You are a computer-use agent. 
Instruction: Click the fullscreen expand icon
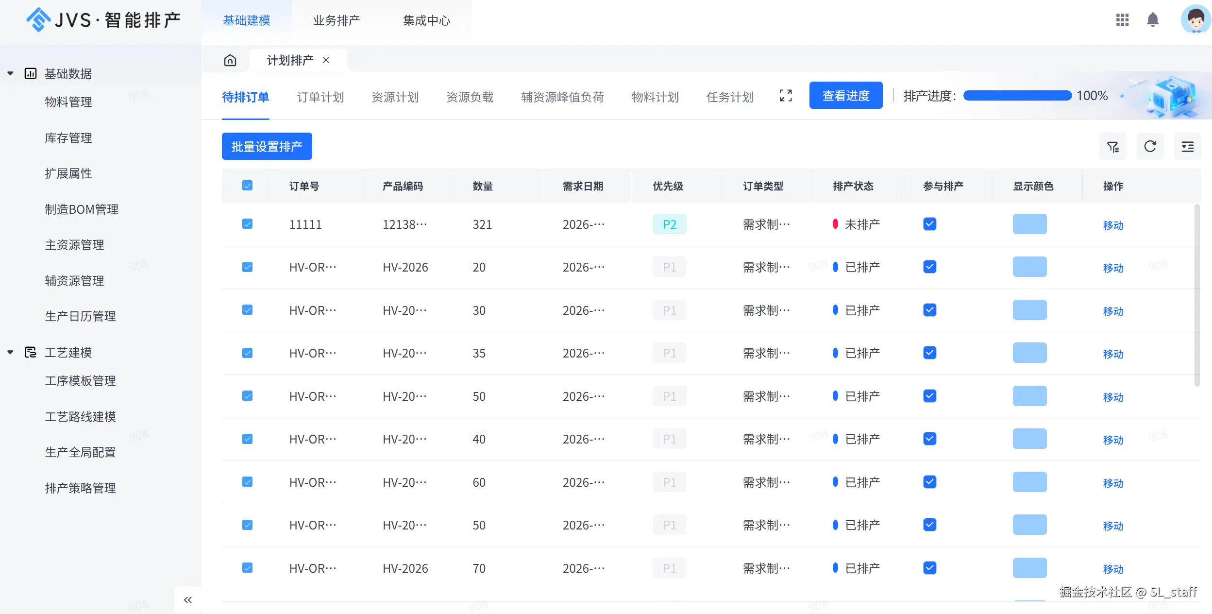[786, 96]
